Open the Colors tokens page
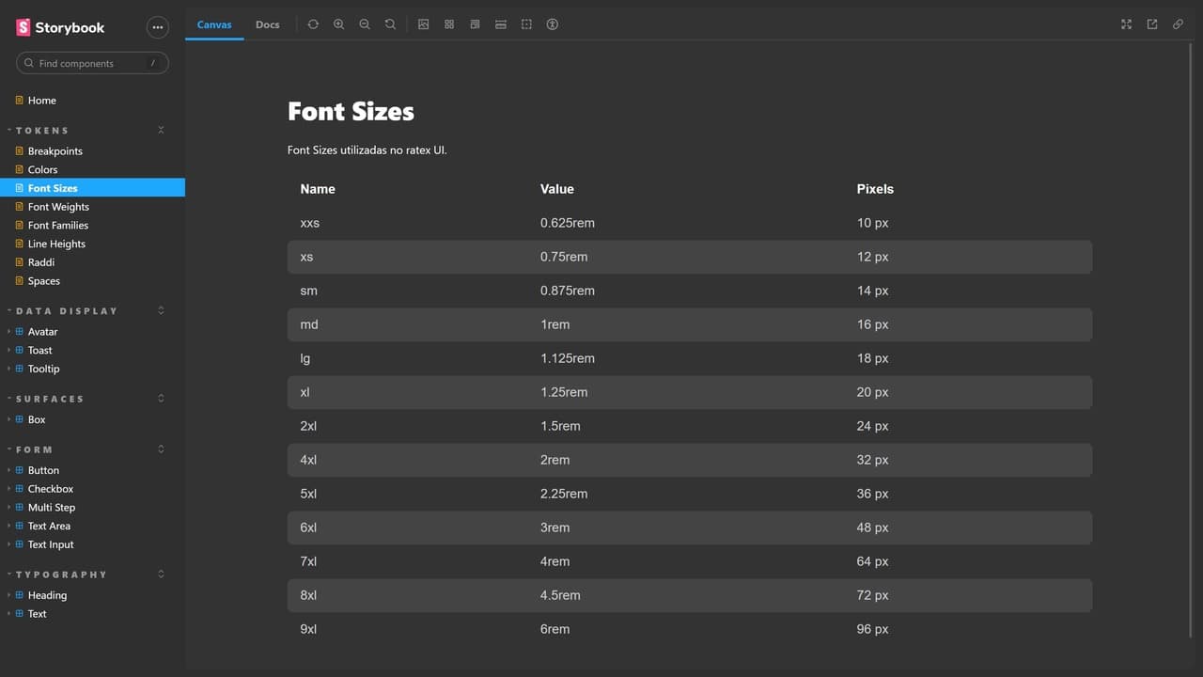Image resolution: width=1203 pixels, height=677 pixels. [42, 170]
